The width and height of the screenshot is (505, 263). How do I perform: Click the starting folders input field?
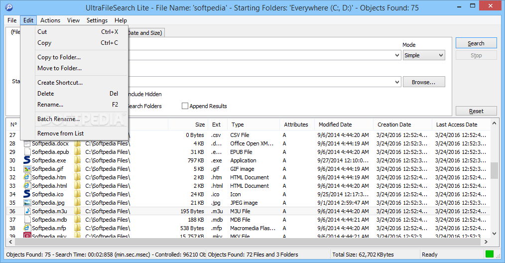pos(261,82)
